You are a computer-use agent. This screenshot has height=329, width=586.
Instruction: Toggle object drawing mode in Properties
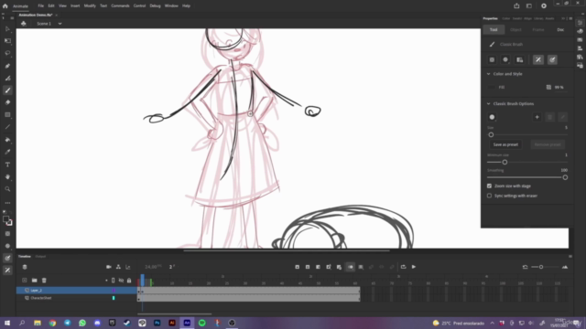493,59
